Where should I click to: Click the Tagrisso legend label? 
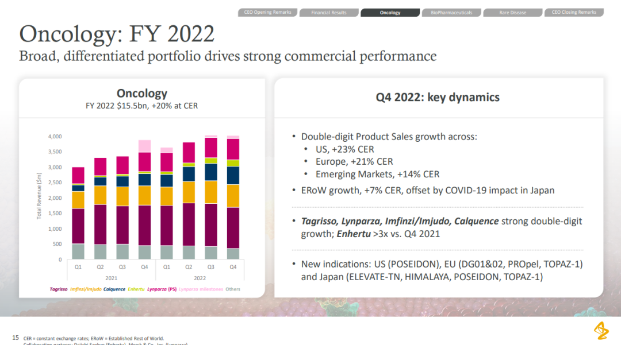59,289
